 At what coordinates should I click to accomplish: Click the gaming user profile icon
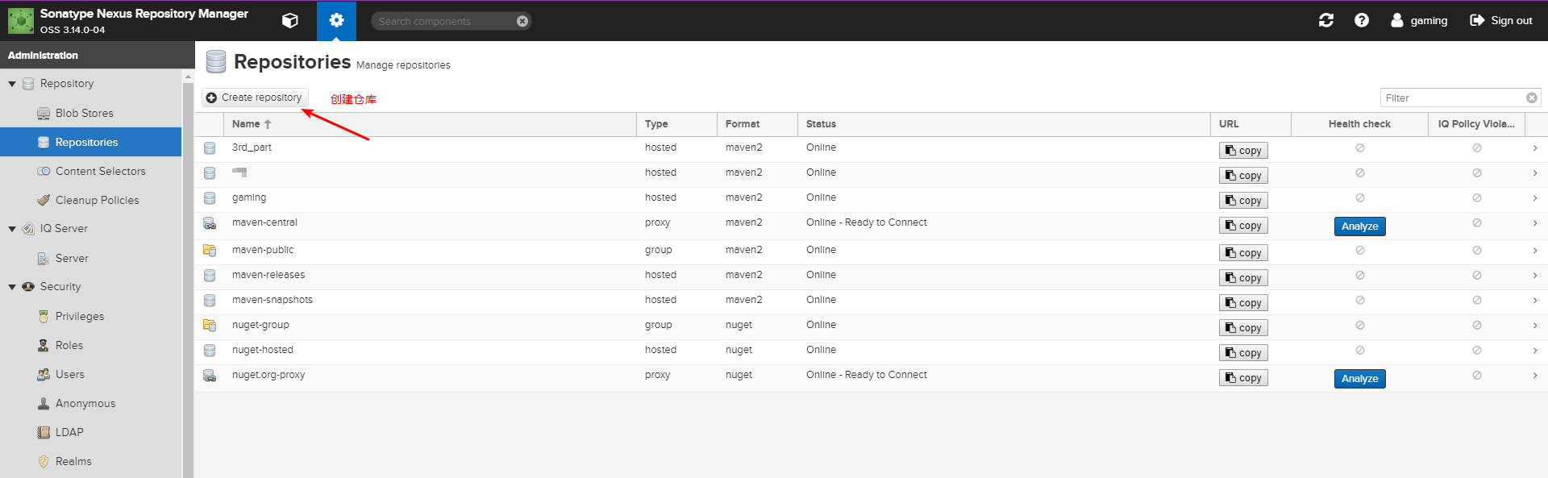coord(1396,21)
